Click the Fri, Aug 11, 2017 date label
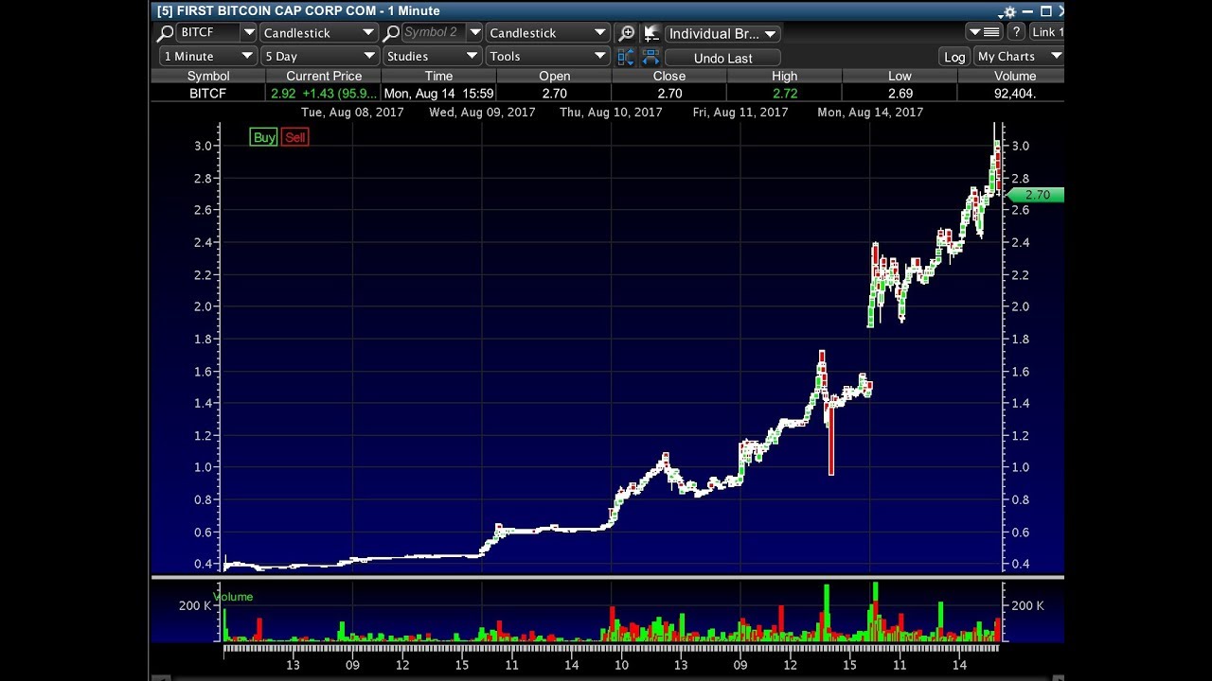Viewport: 1212px width, 681px height. coord(740,112)
